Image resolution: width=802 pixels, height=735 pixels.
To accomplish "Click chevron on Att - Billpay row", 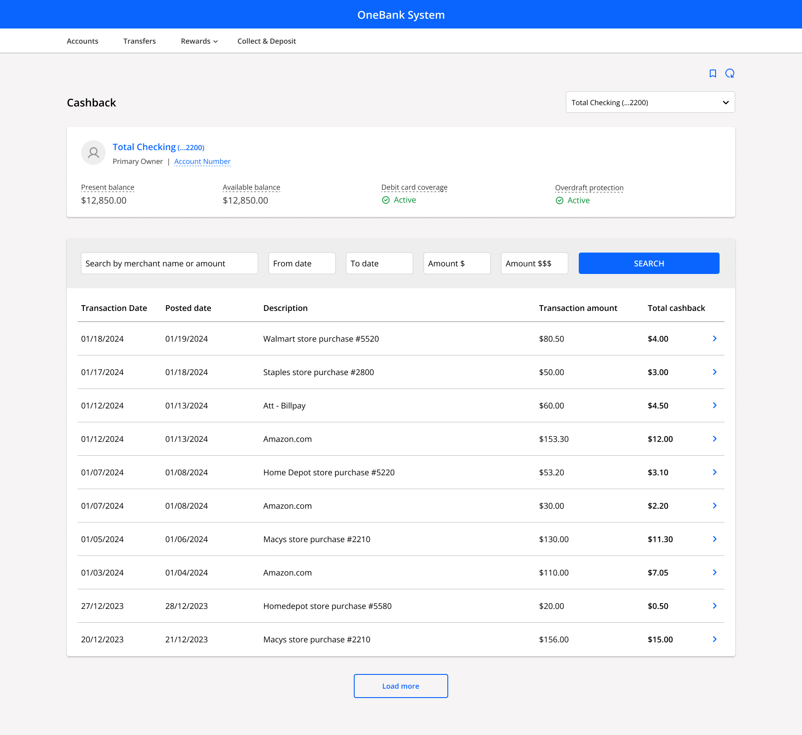I will click(x=715, y=405).
